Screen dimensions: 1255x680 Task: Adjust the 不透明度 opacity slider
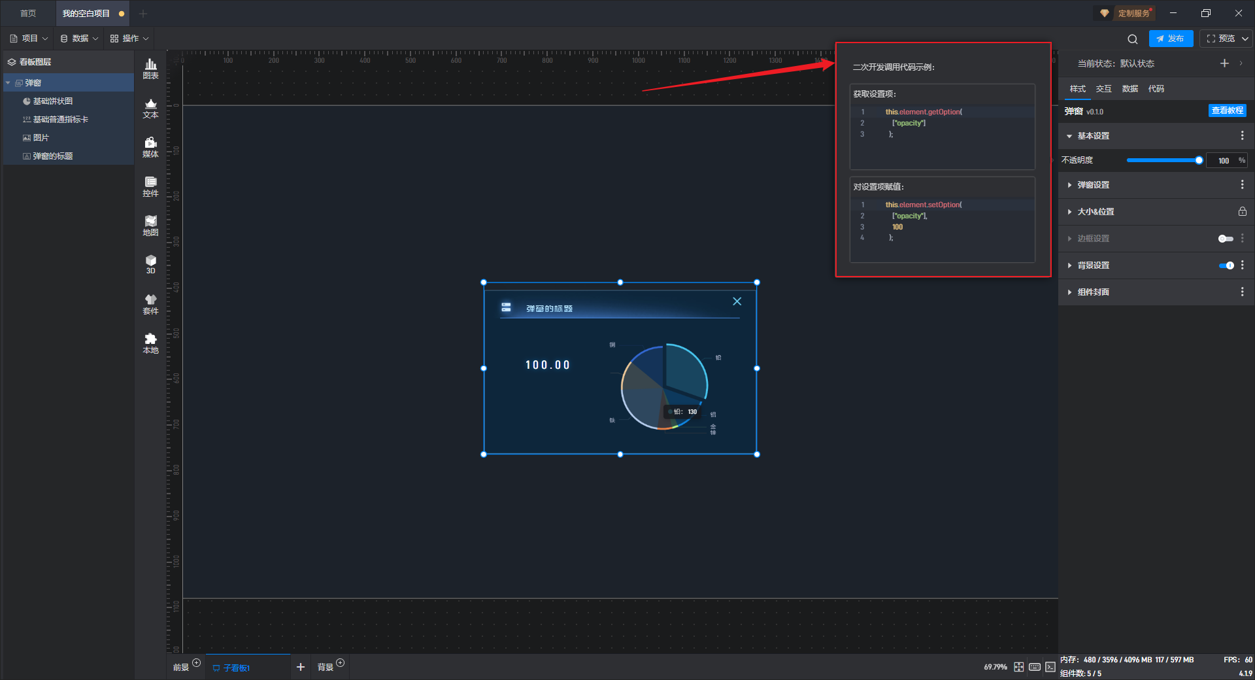pyautogui.click(x=1163, y=160)
